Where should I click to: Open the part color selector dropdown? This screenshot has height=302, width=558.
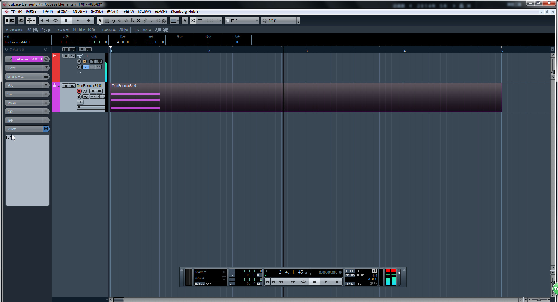point(175,21)
